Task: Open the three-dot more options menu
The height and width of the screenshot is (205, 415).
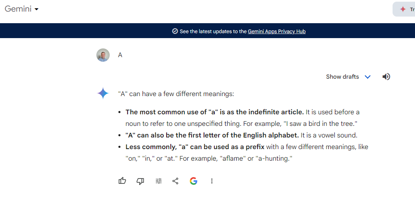Action: click(x=212, y=181)
